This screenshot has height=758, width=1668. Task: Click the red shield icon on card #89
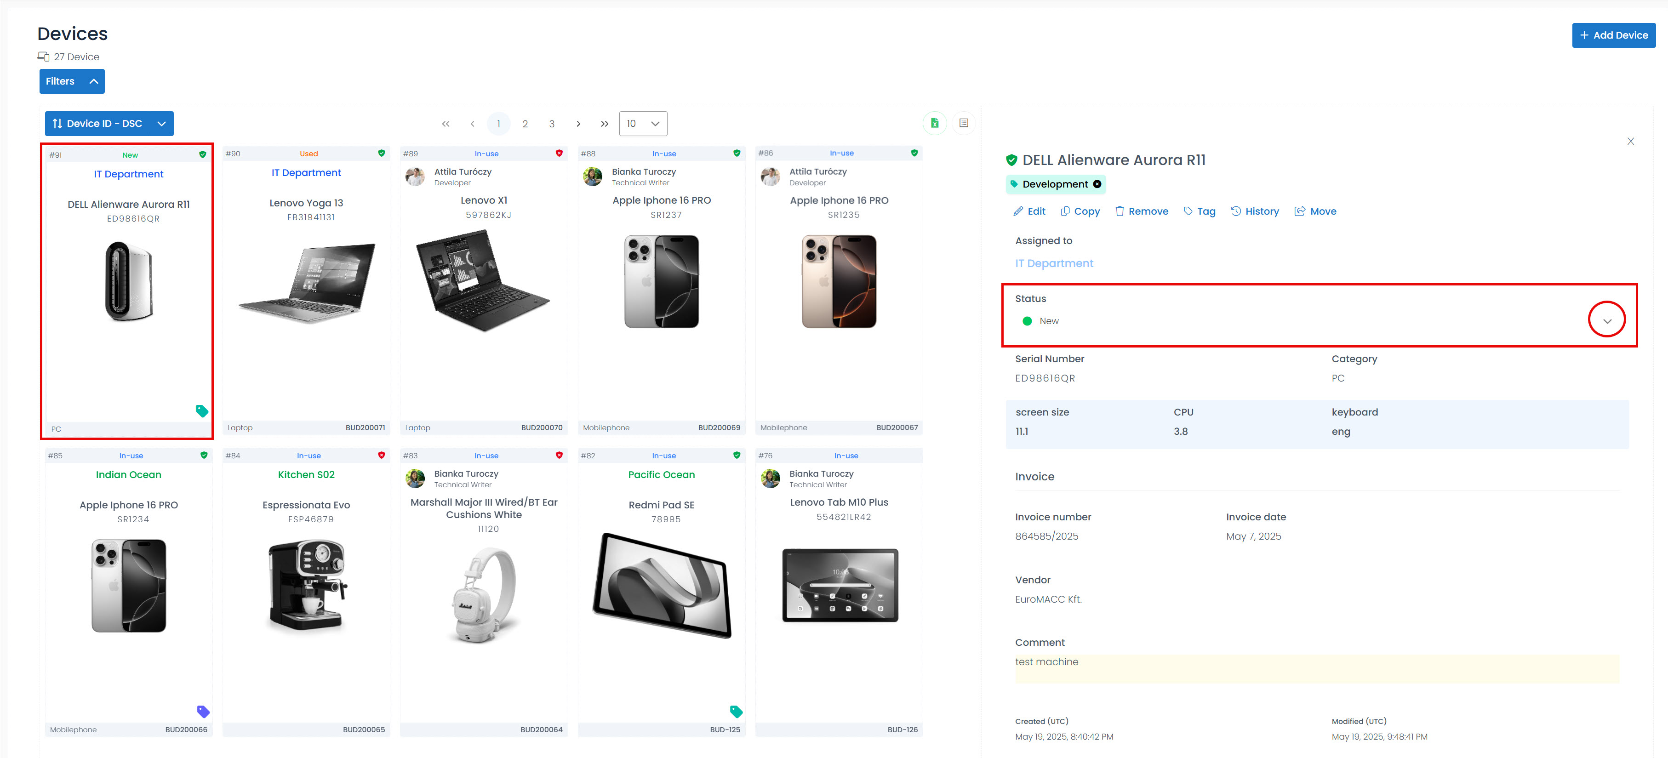(559, 154)
